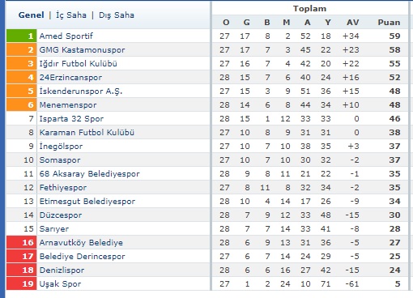Switch to the Genel standings tab

point(31,15)
